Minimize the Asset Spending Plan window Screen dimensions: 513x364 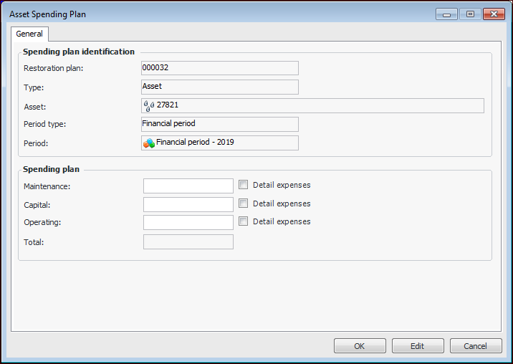pyautogui.click(x=446, y=14)
